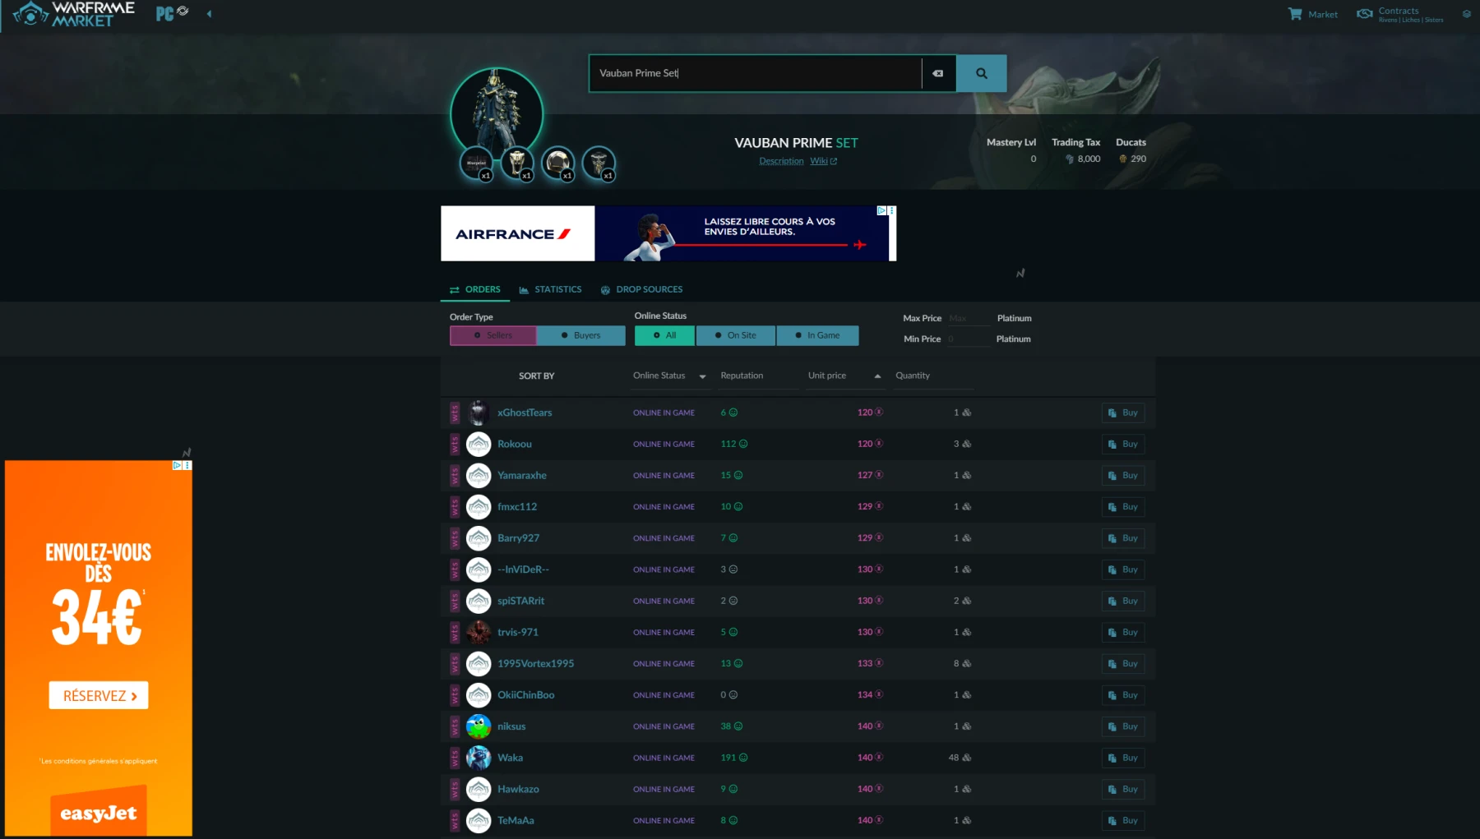Image resolution: width=1480 pixels, height=839 pixels.
Task: Collapse the header with the left-pointing chevron
Action: 209,13
